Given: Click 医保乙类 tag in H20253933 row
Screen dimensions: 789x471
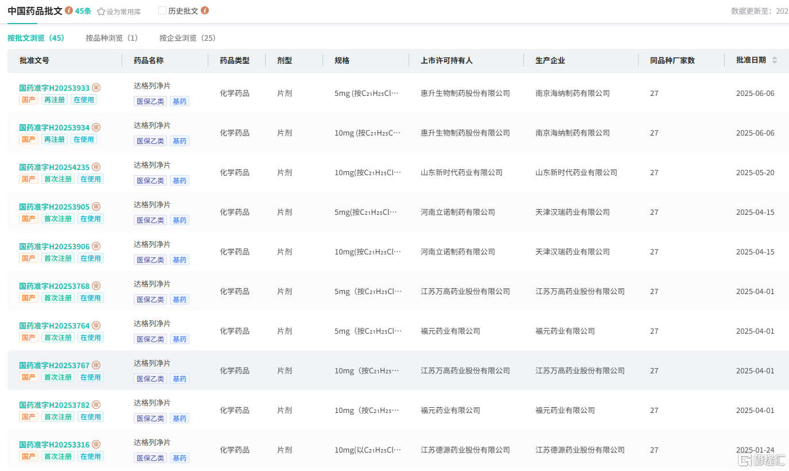Looking at the screenshot, I should (150, 102).
